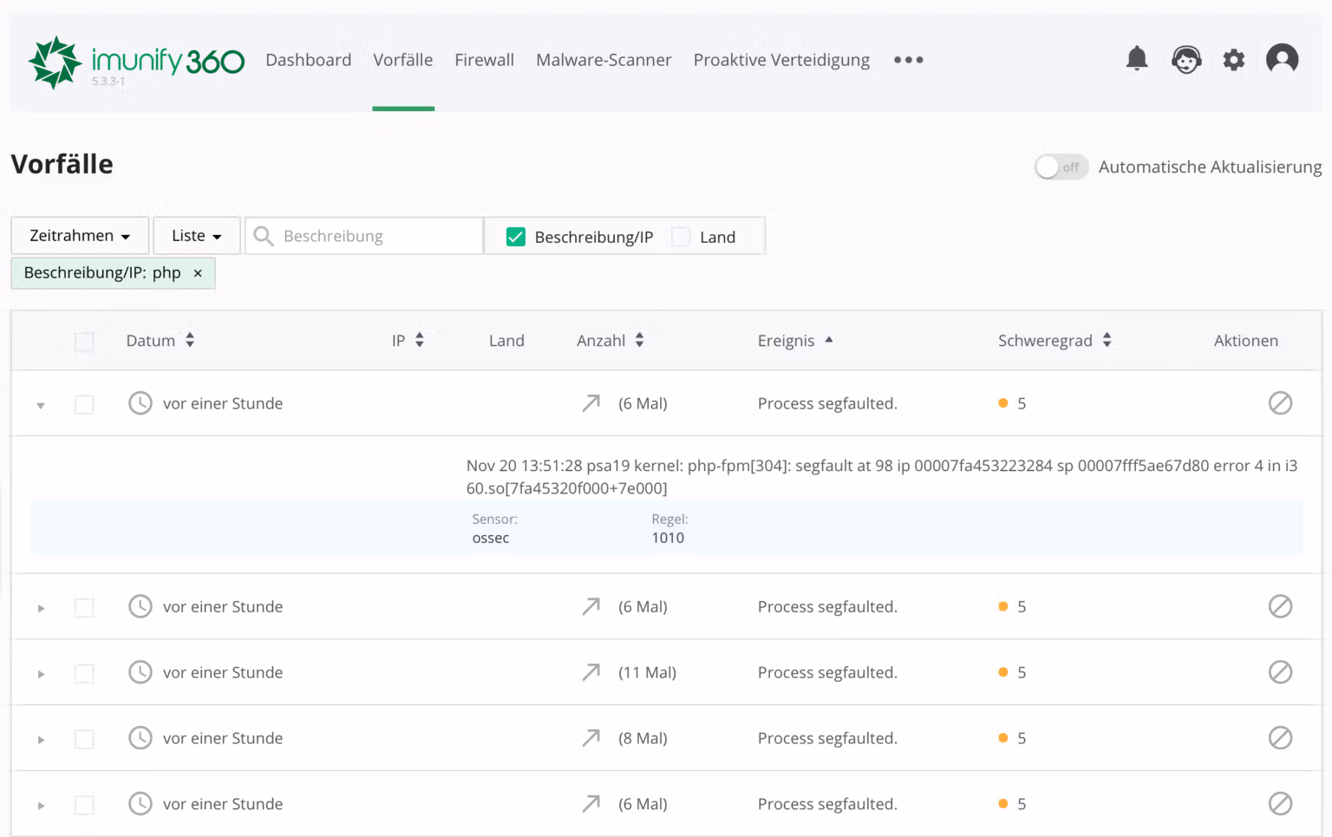Open the Liste dropdown
Screen dimensions: 1332x837
coord(196,235)
